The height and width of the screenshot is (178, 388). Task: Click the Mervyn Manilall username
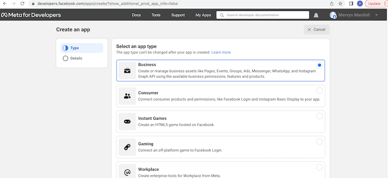pos(354,15)
